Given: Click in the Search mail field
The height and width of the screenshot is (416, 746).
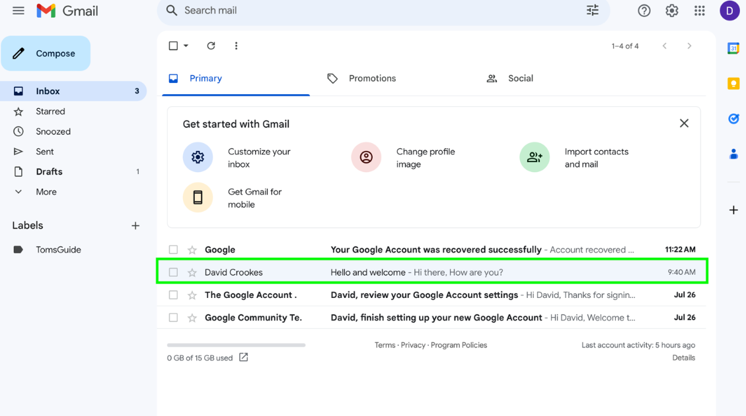Looking at the screenshot, I should coord(383,11).
